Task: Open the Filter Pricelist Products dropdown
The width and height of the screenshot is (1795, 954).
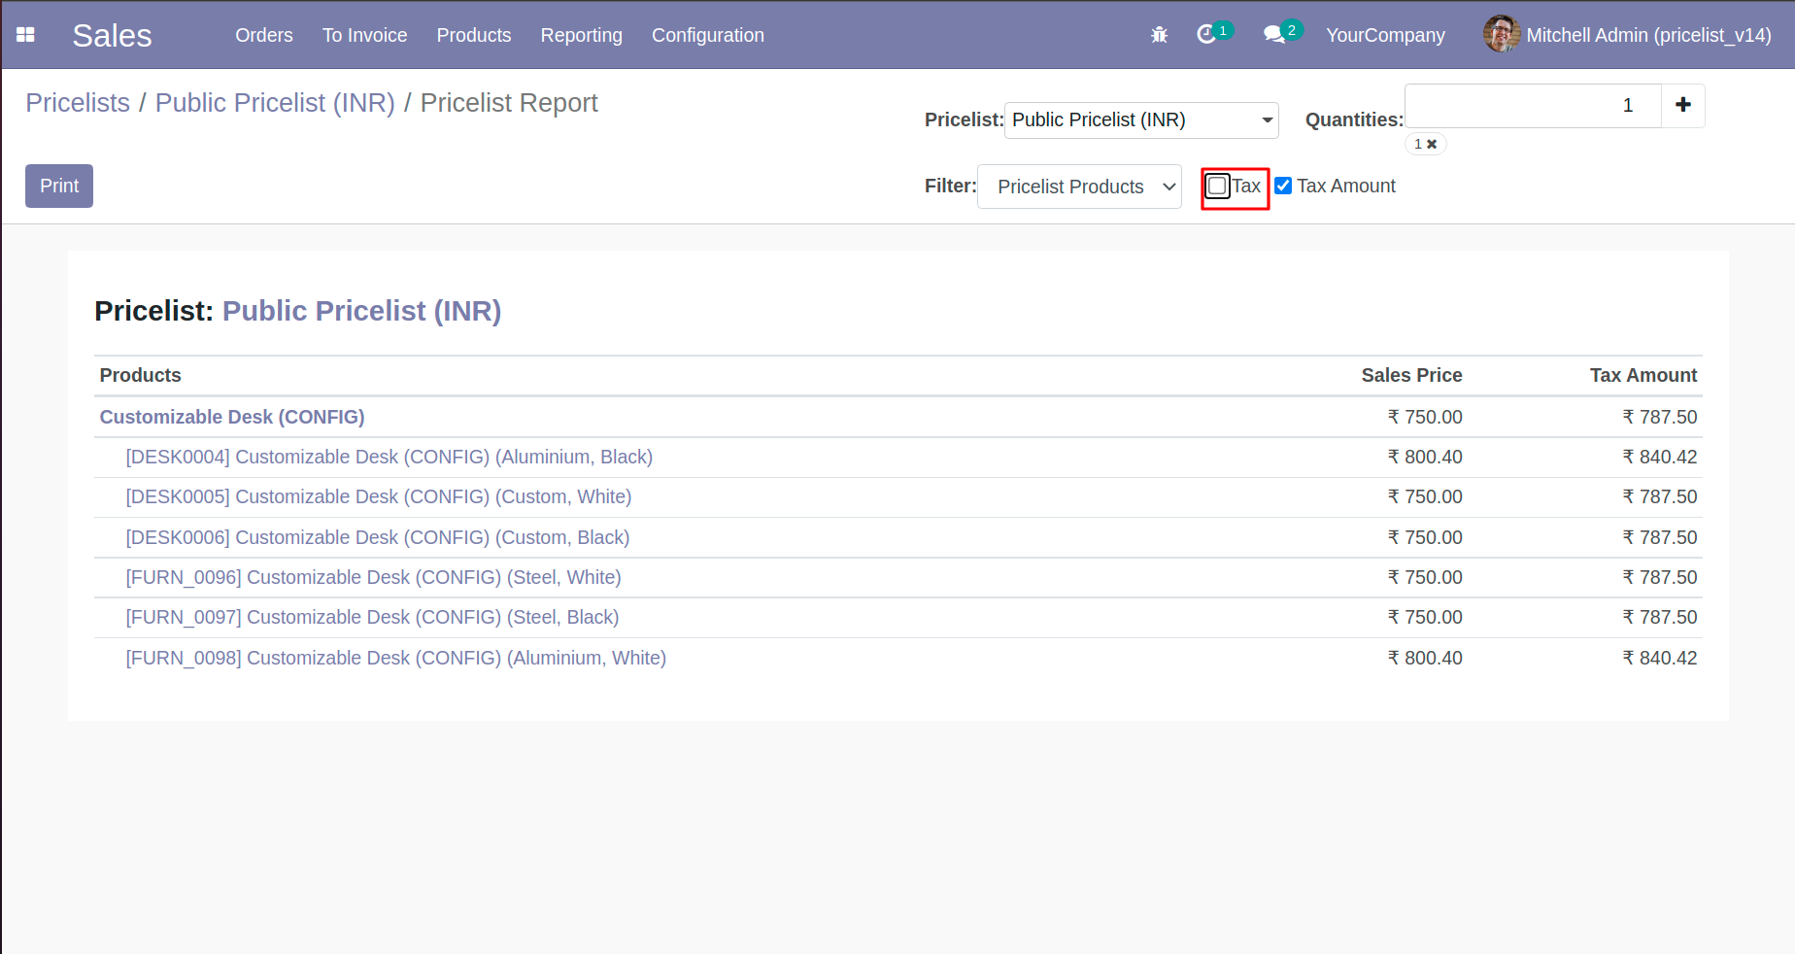Action: [1079, 187]
